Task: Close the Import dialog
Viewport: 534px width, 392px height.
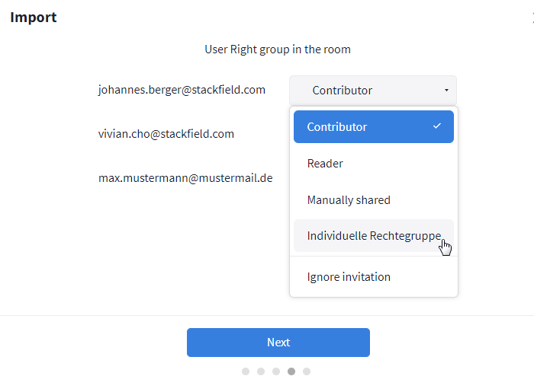Action: tap(531, 18)
